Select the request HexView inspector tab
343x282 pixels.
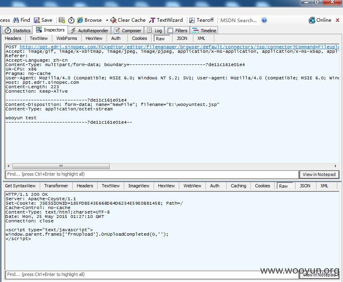pyautogui.click(x=94, y=38)
